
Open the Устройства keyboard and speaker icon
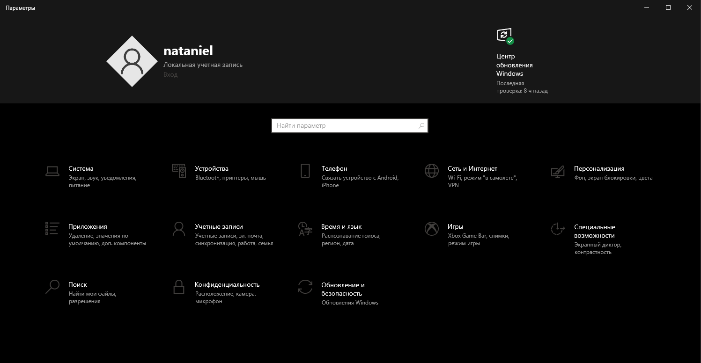click(x=179, y=171)
